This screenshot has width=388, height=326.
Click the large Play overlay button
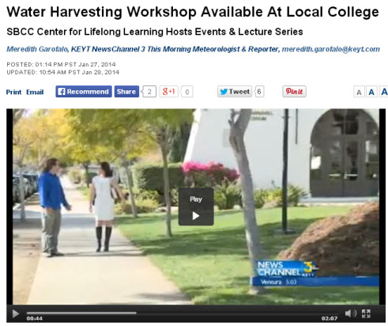pyautogui.click(x=196, y=207)
